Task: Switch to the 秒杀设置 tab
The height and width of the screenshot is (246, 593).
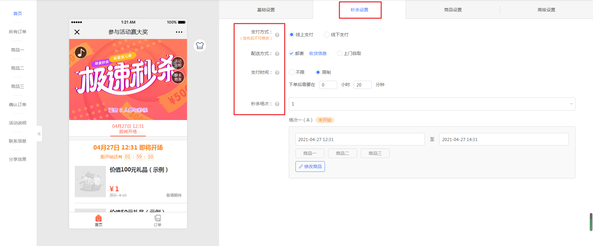Action: 360,10
